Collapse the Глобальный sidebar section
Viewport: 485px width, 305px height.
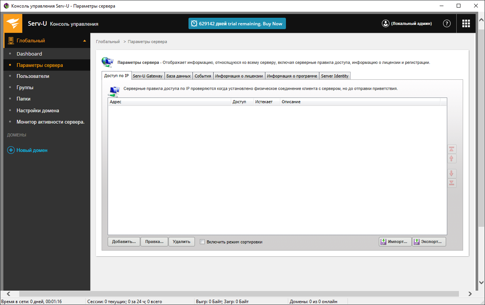click(85, 40)
